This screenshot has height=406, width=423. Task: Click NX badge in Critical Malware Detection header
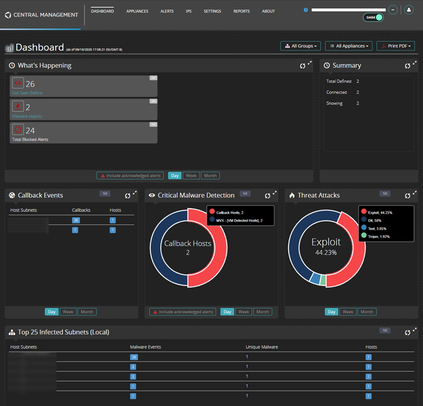245,193
